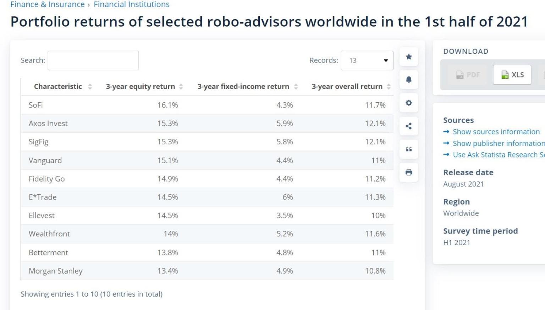545x310 pixels.
Task: Select the SoFi table row
Action: (207, 105)
